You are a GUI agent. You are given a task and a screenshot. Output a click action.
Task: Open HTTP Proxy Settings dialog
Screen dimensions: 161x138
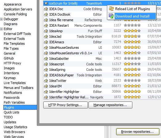[x=65, y=105]
